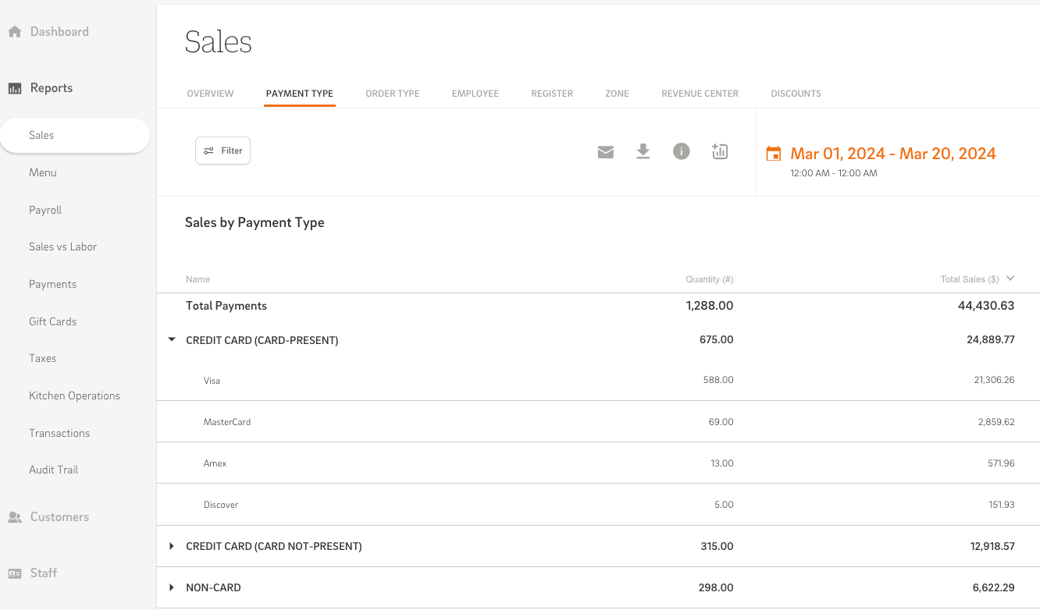Open the Customers section

59,517
